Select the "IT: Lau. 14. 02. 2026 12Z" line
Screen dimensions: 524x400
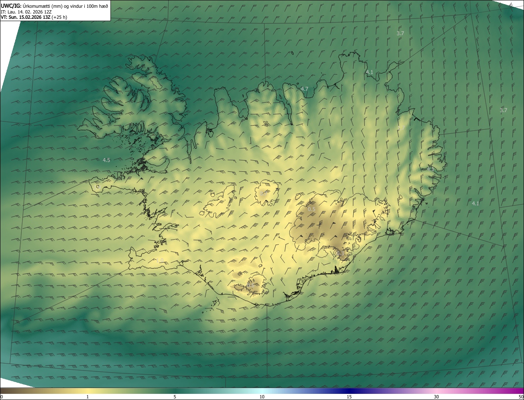[26, 11]
